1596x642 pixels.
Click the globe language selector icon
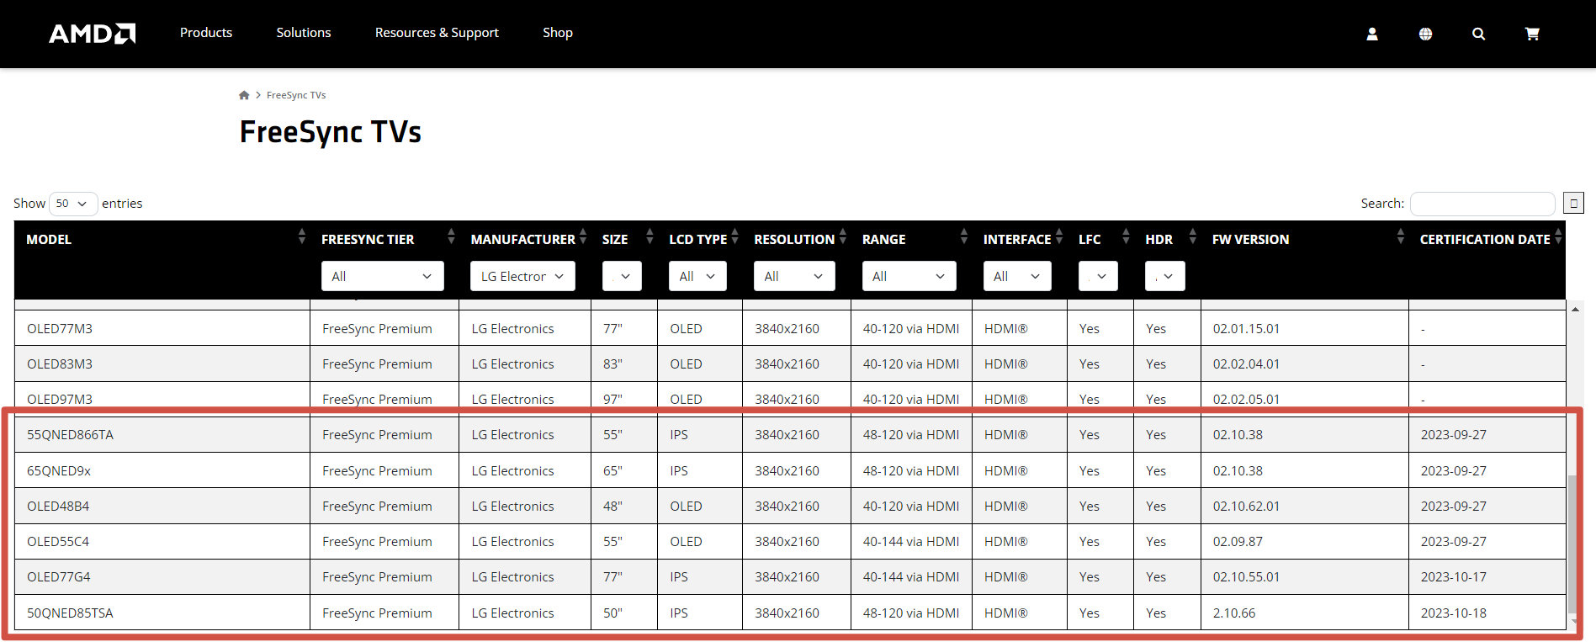[x=1424, y=34]
